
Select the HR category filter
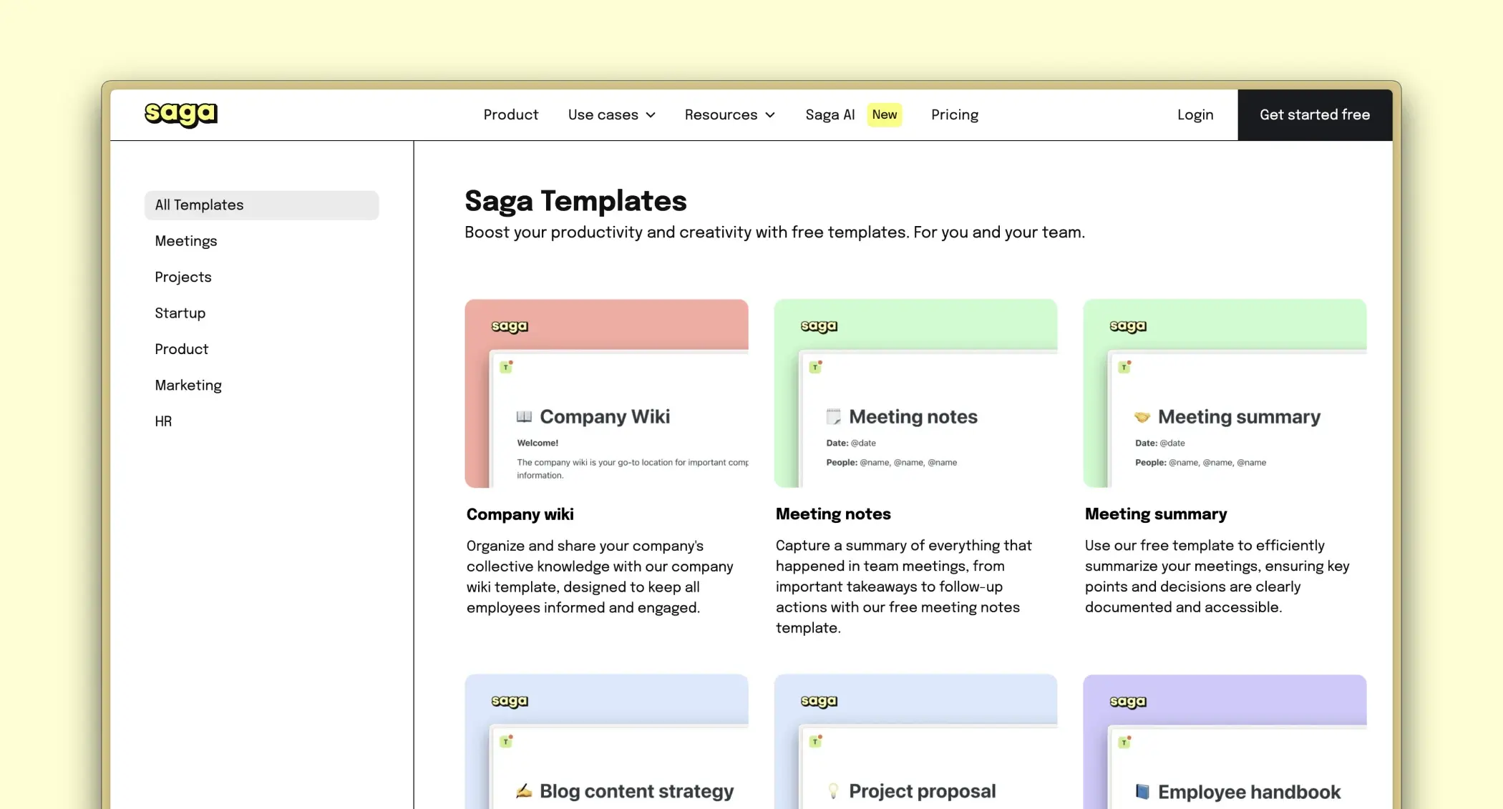tap(163, 421)
